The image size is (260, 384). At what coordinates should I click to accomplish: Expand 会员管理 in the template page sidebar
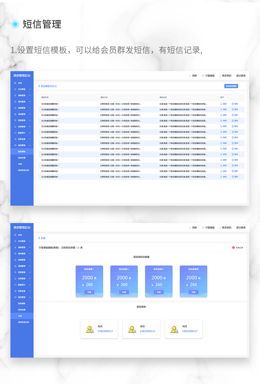click(29, 89)
